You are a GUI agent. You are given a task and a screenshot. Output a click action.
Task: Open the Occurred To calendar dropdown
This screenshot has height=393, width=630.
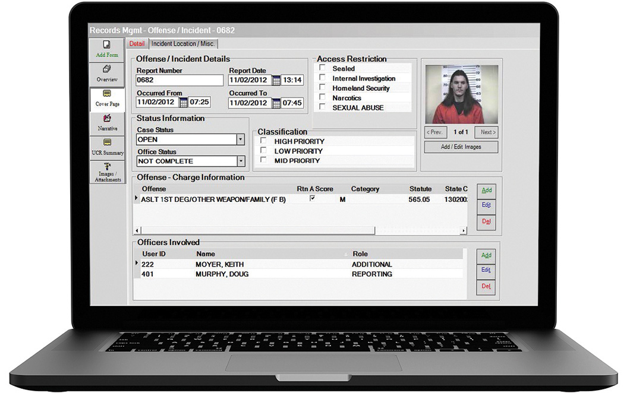[276, 103]
